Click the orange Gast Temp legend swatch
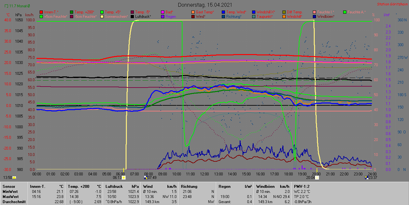This screenshot has width=409, height=205. pos(193,12)
